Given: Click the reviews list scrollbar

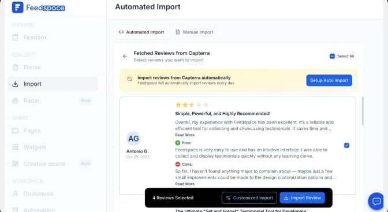Looking at the screenshot, I should coord(363,111).
